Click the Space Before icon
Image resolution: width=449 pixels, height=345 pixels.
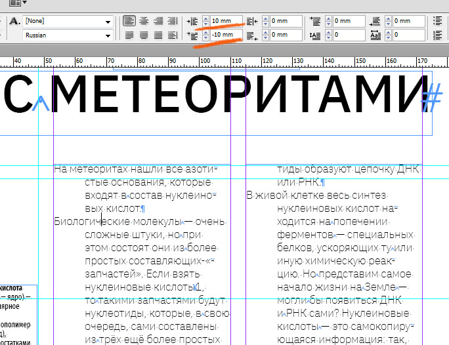315,21
